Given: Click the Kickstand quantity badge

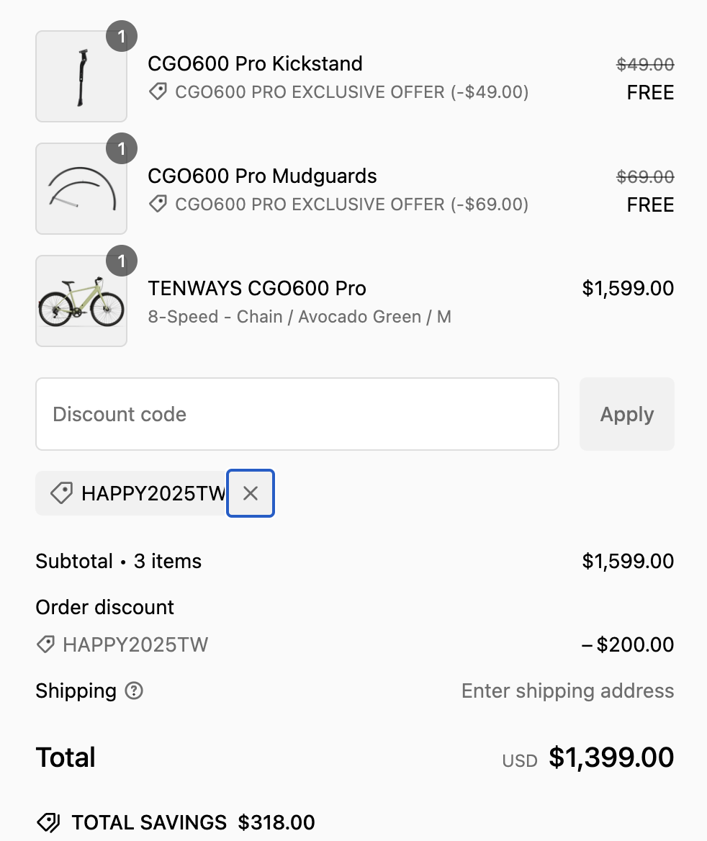Looking at the screenshot, I should pyautogui.click(x=122, y=37).
